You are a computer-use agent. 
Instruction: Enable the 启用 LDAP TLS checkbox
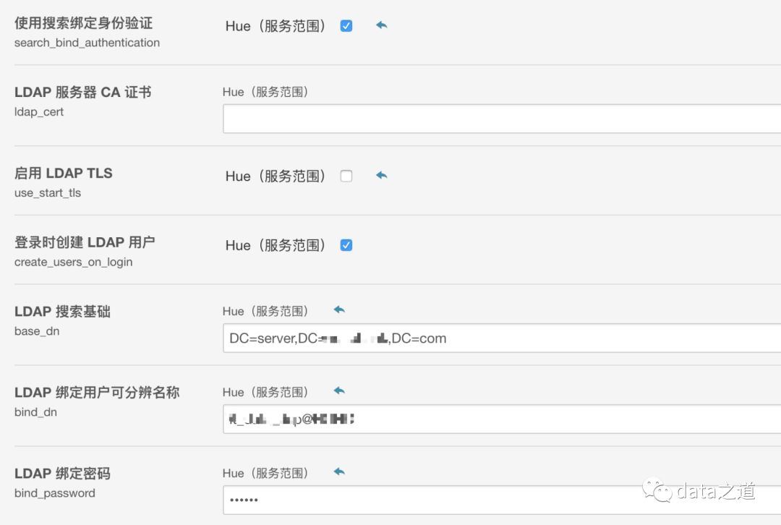346,175
